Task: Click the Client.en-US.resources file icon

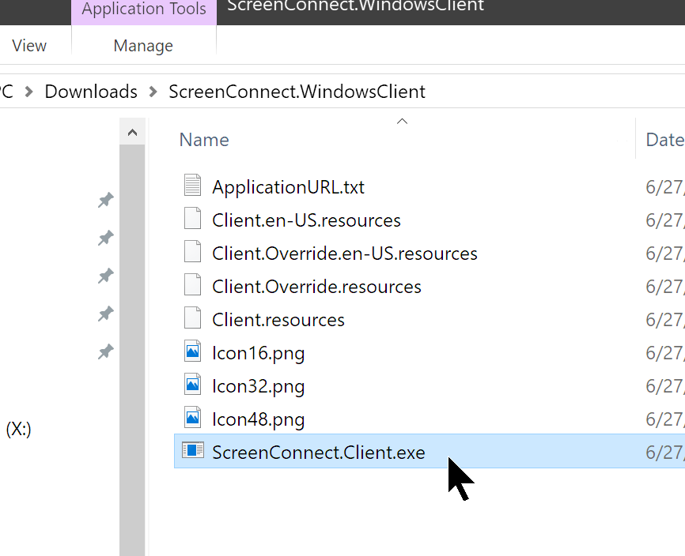Action: [192, 218]
